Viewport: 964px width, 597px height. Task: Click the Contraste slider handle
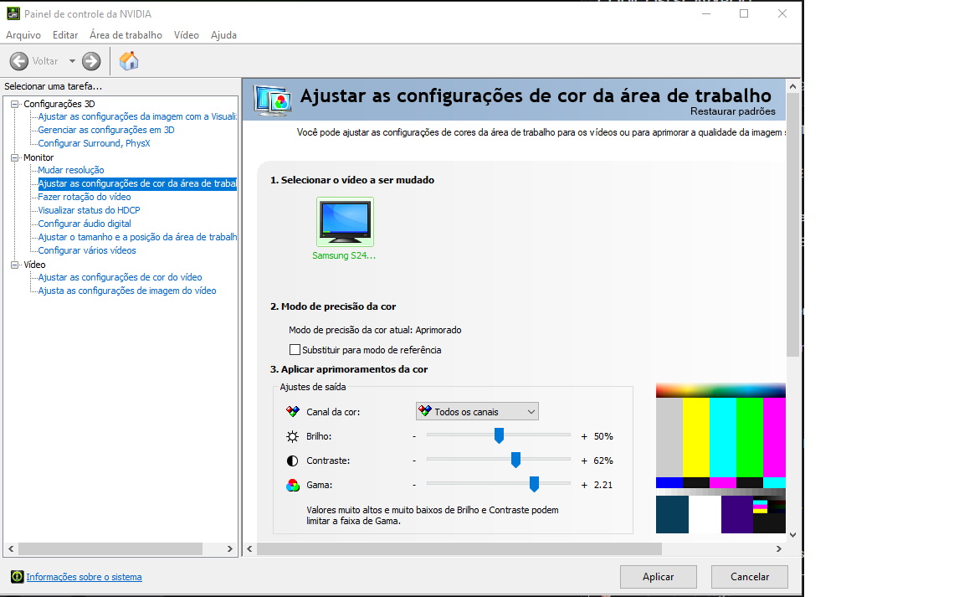click(x=515, y=460)
